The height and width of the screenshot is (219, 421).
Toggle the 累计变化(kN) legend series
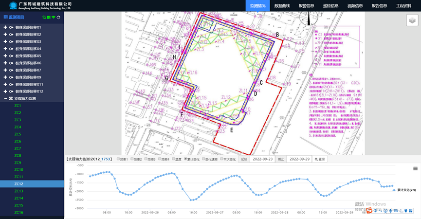point(404,190)
